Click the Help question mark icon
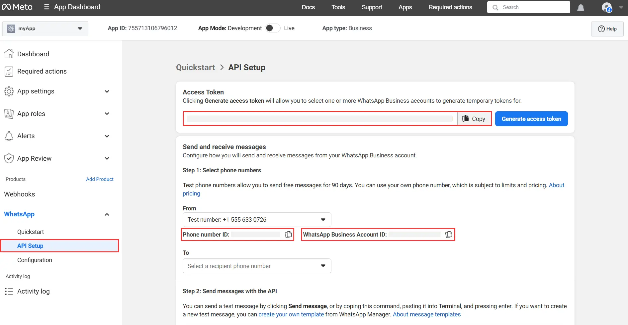 coord(601,29)
